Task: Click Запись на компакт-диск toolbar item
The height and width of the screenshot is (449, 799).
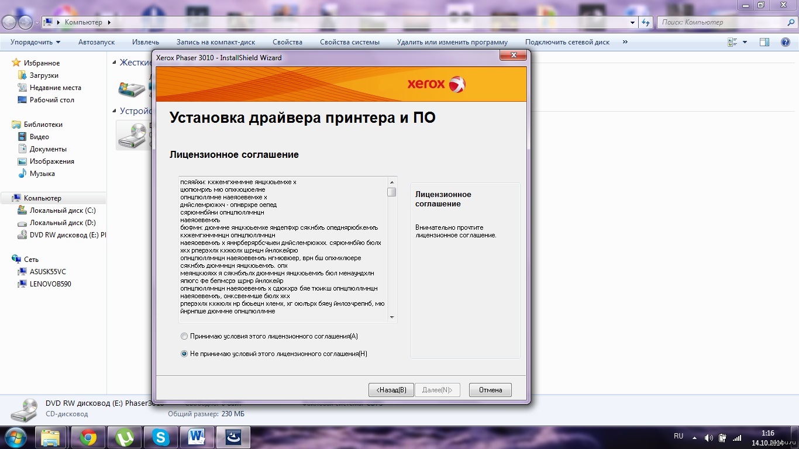Action: point(216,42)
